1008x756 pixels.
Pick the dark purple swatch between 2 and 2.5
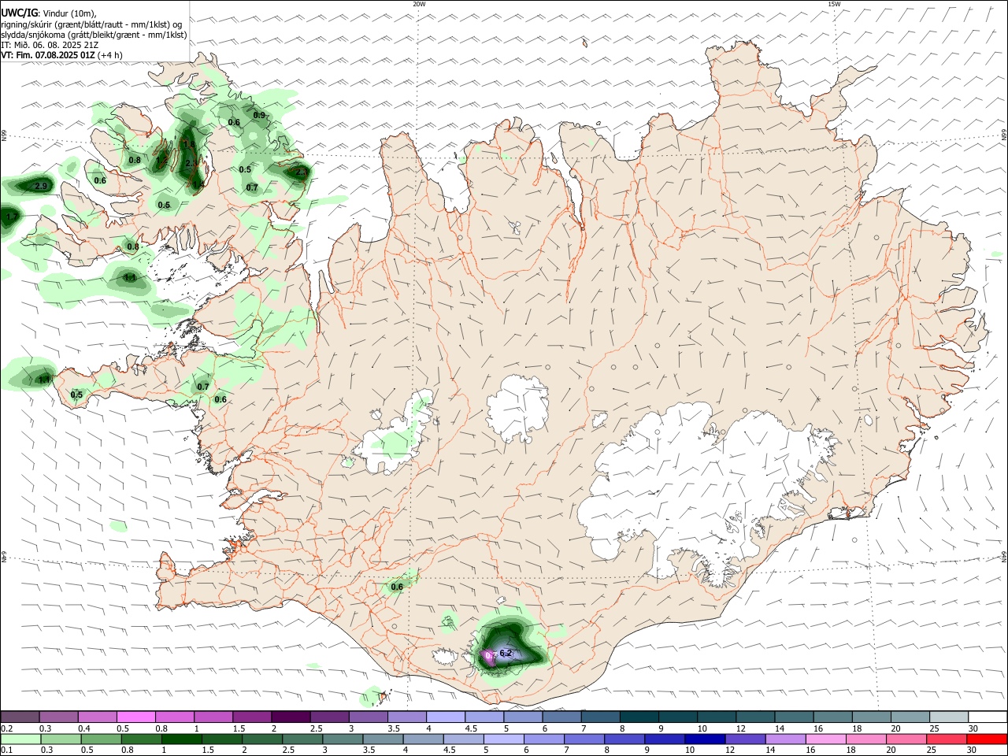pyautogui.click(x=290, y=717)
